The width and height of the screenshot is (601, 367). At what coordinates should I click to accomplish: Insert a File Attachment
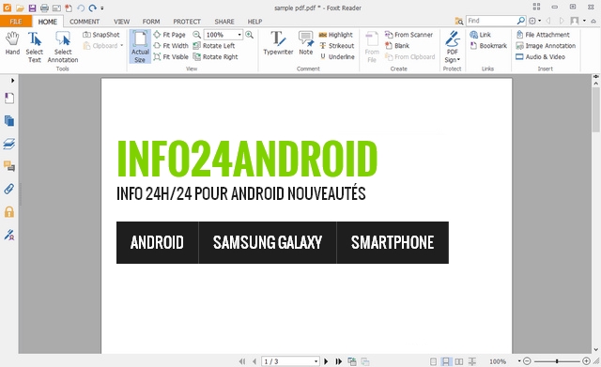click(x=543, y=35)
